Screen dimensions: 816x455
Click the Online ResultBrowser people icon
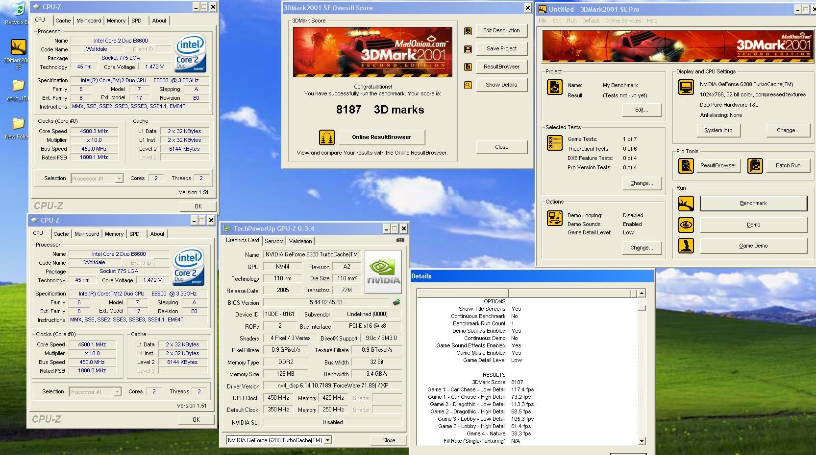click(x=327, y=137)
